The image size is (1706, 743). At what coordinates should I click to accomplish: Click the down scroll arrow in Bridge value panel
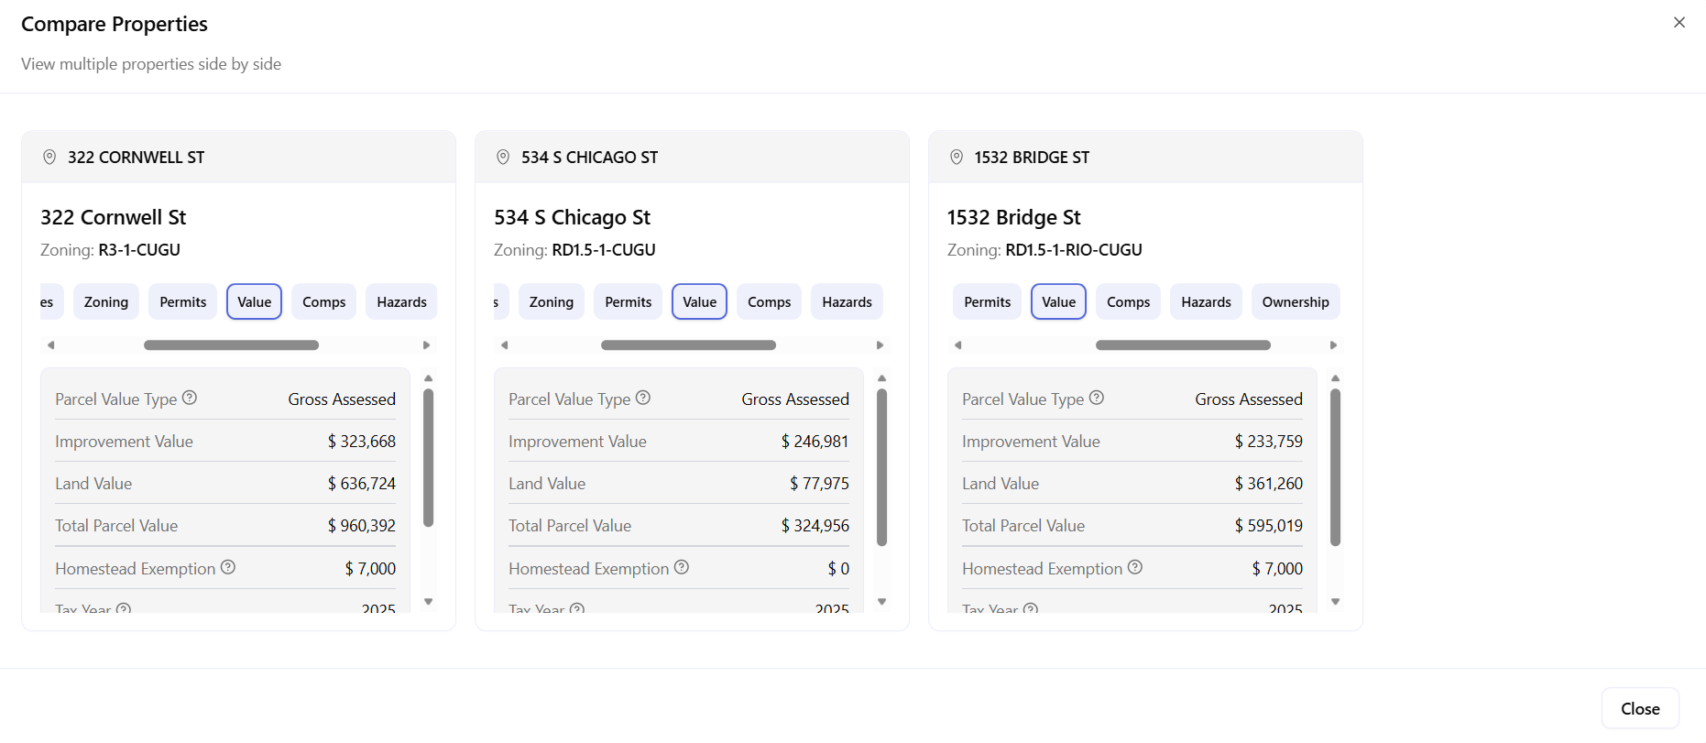point(1335,602)
